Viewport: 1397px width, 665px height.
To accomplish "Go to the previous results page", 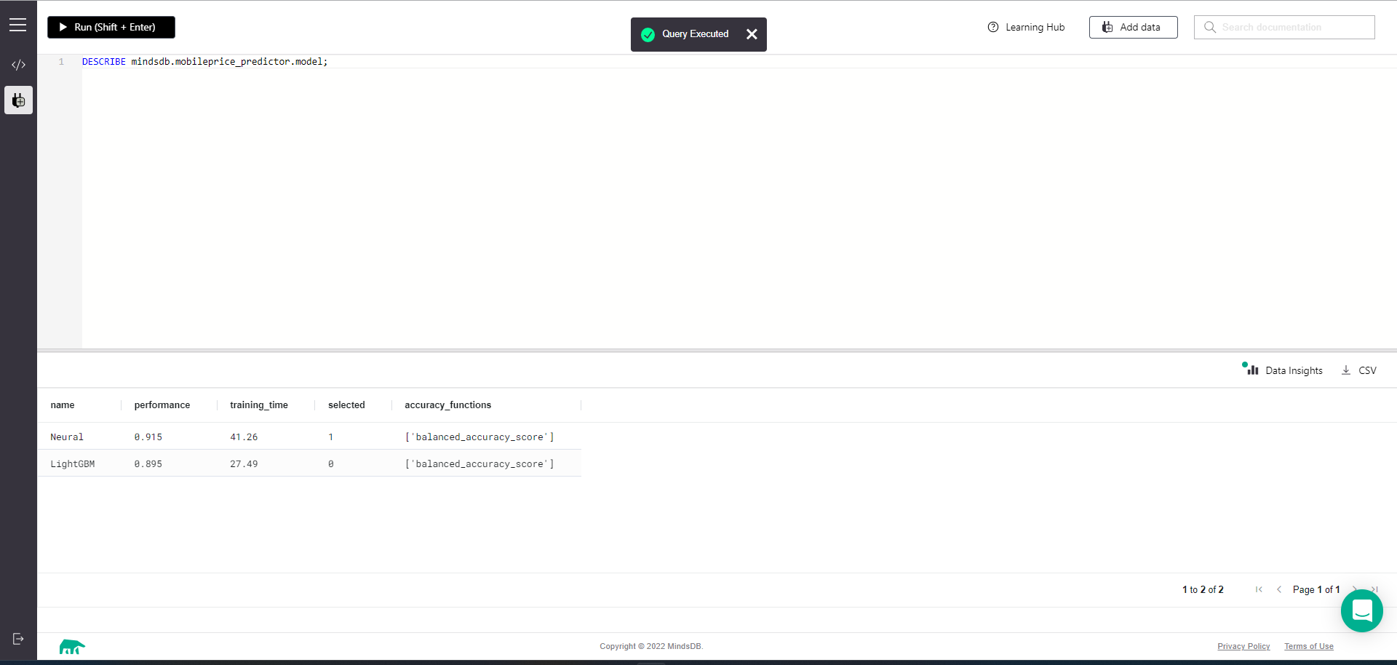I will click(1279, 589).
